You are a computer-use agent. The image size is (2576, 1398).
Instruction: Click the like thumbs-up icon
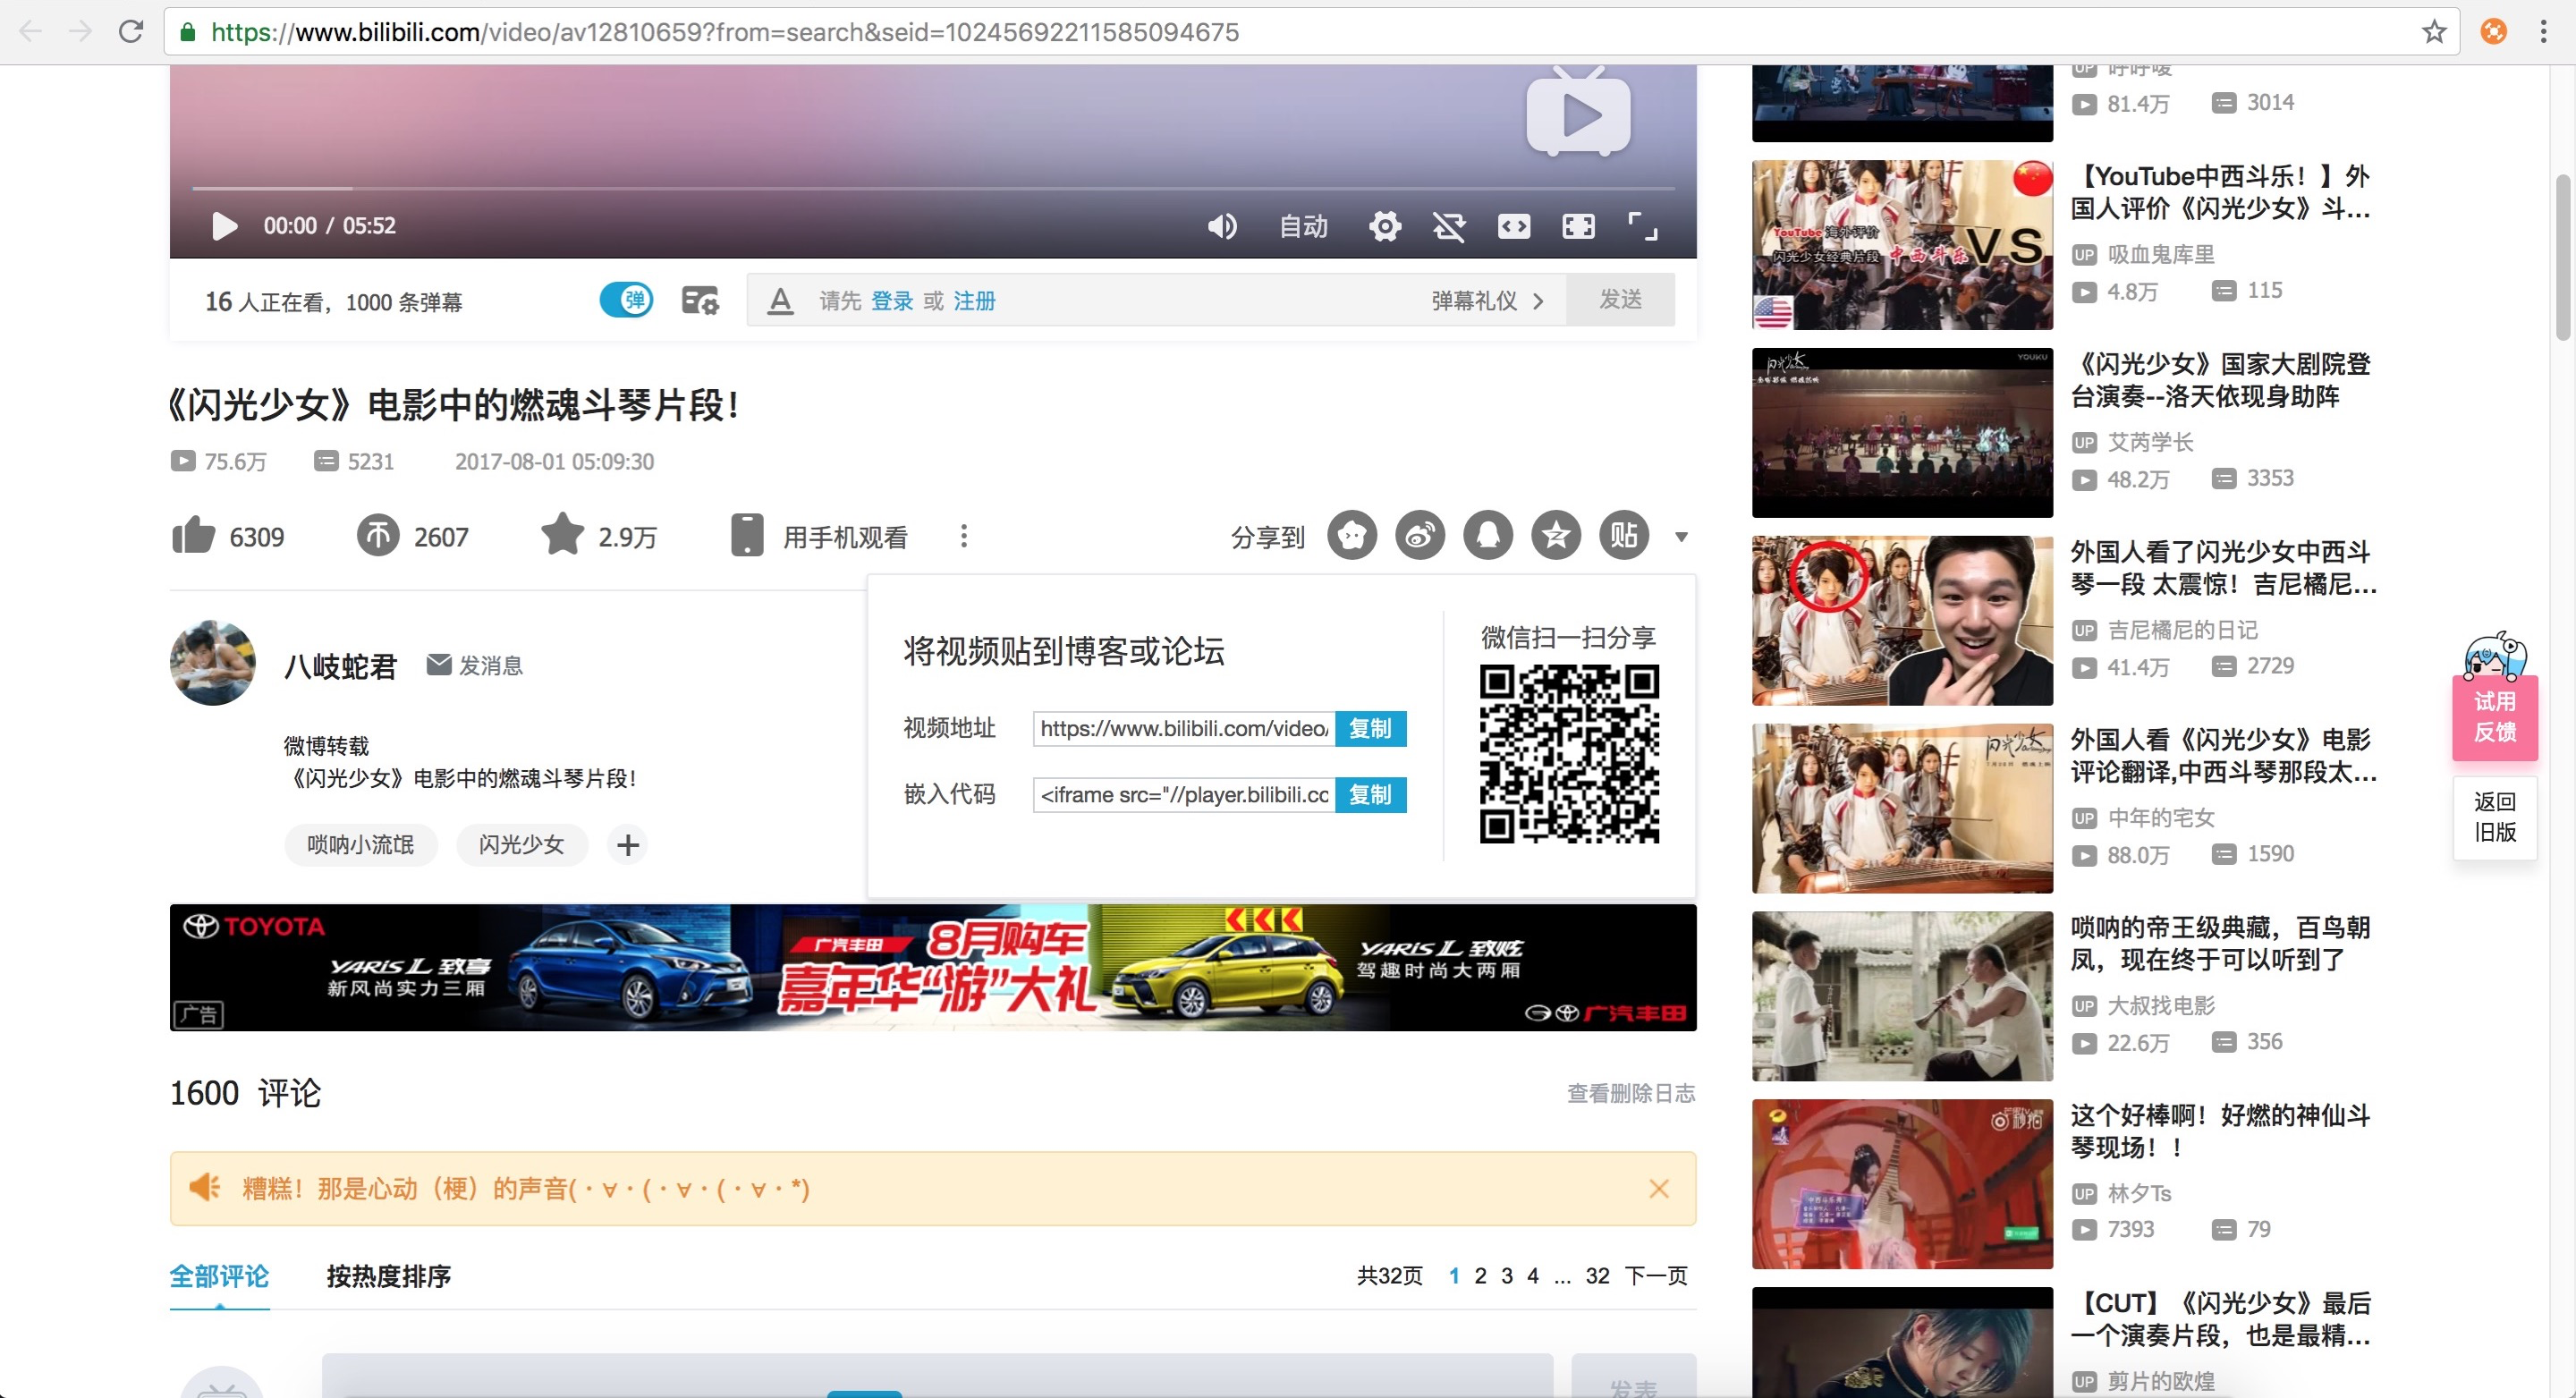pos(194,536)
